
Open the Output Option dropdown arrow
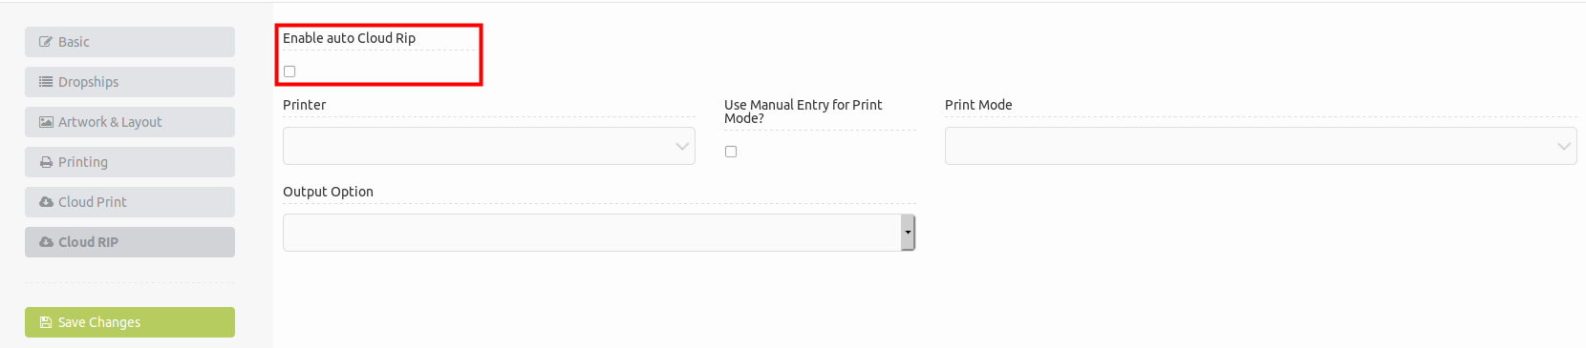click(x=908, y=233)
